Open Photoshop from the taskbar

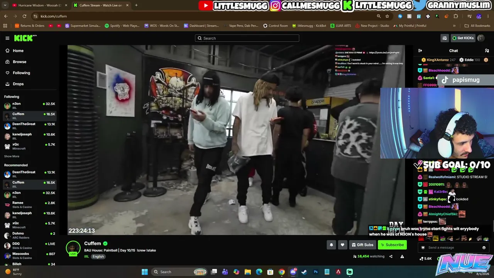click(316, 272)
